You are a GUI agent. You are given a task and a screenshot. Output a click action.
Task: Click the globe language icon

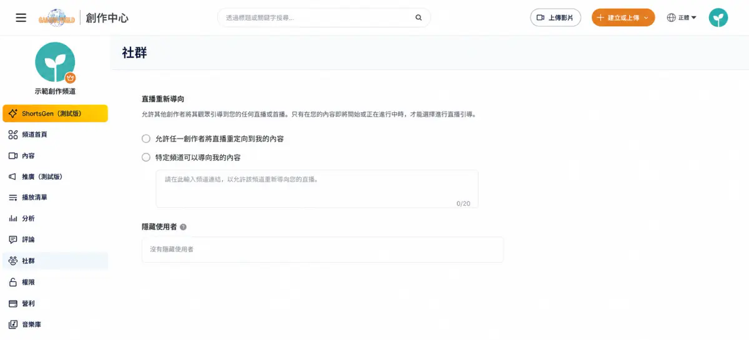[x=672, y=17]
